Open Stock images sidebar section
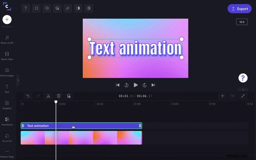 (7, 73)
